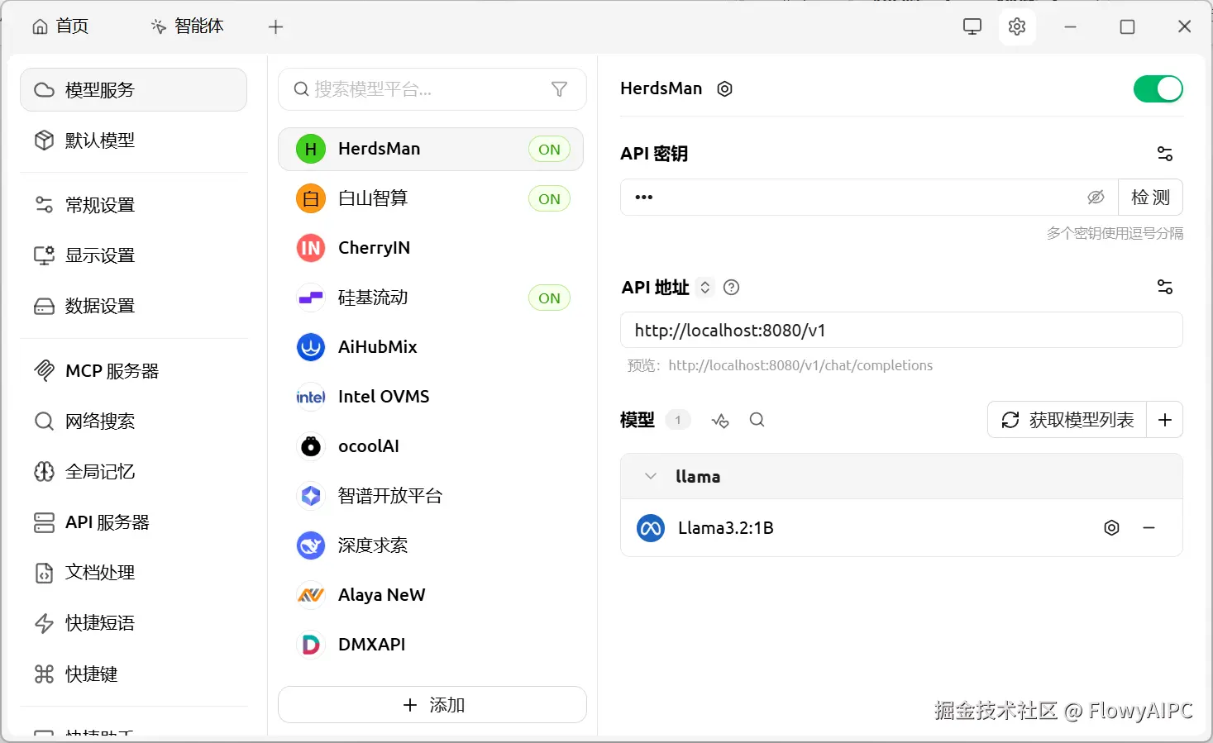Click 获取模型列表 button
Viewport: 1213px width, 743px height.
(1067, 420)
